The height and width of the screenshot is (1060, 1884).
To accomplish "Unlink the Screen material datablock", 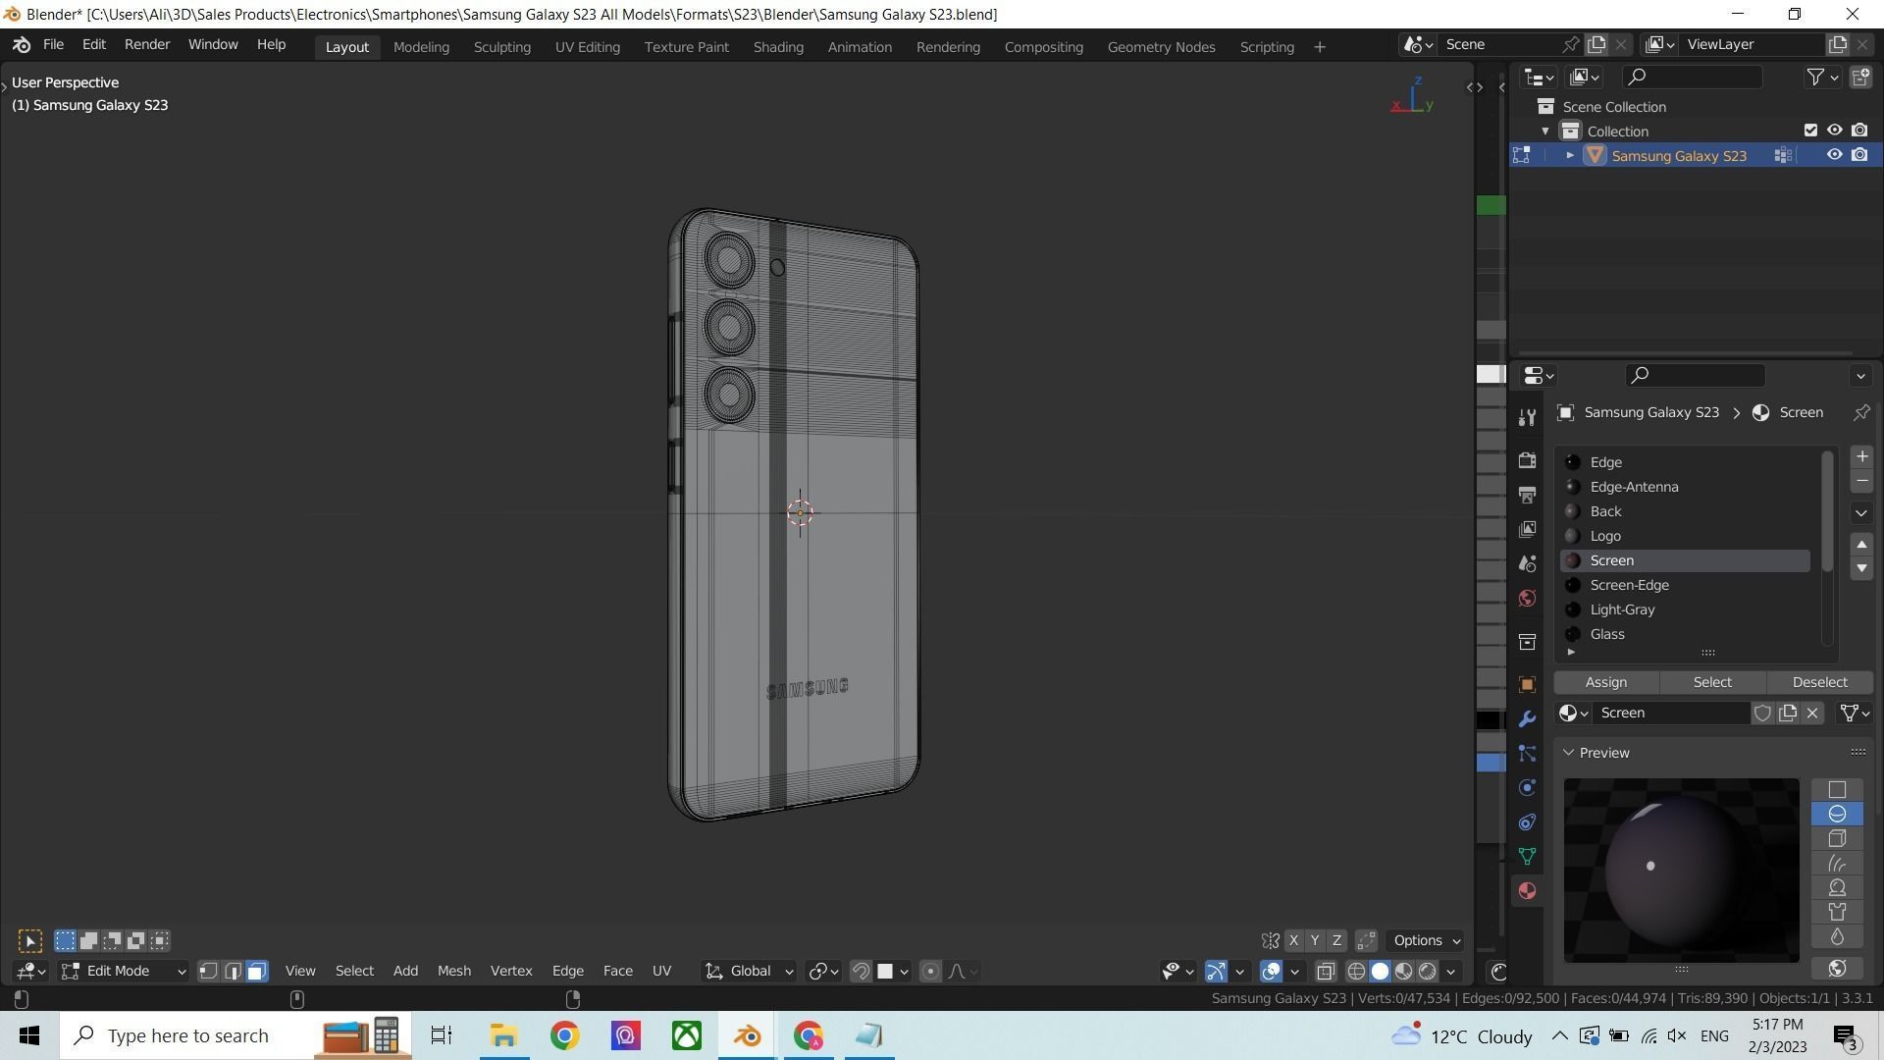I will 1812,713.
